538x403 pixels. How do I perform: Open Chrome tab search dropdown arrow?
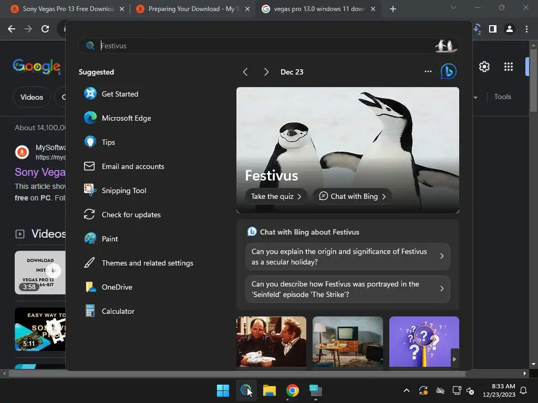coord(453,7)
